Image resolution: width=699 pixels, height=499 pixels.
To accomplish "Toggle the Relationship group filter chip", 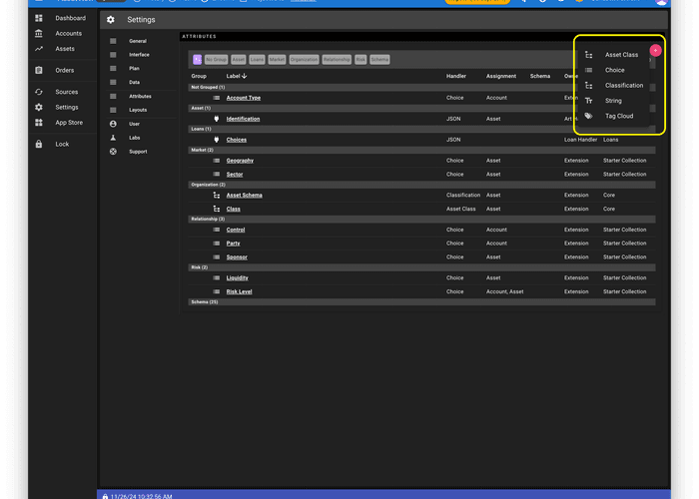I will 337,60.
